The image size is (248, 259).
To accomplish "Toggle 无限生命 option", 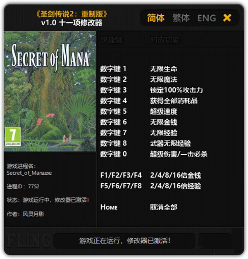I will [x=164, y=69].
